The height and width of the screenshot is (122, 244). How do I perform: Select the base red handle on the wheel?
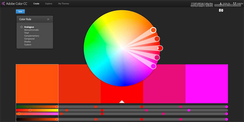160,48
